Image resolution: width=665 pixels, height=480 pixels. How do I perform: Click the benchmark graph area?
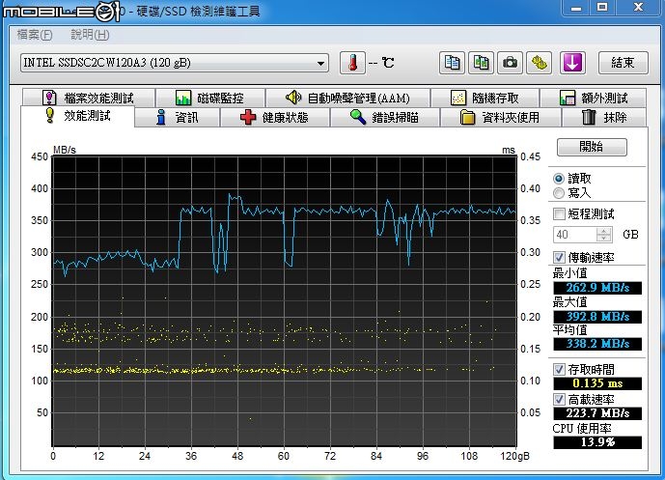[284, 300]
